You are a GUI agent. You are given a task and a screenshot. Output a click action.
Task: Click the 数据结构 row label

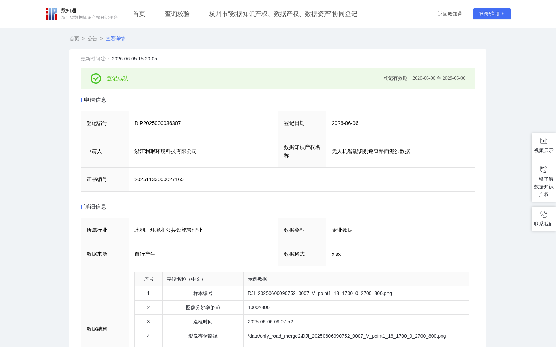point(97,329)
